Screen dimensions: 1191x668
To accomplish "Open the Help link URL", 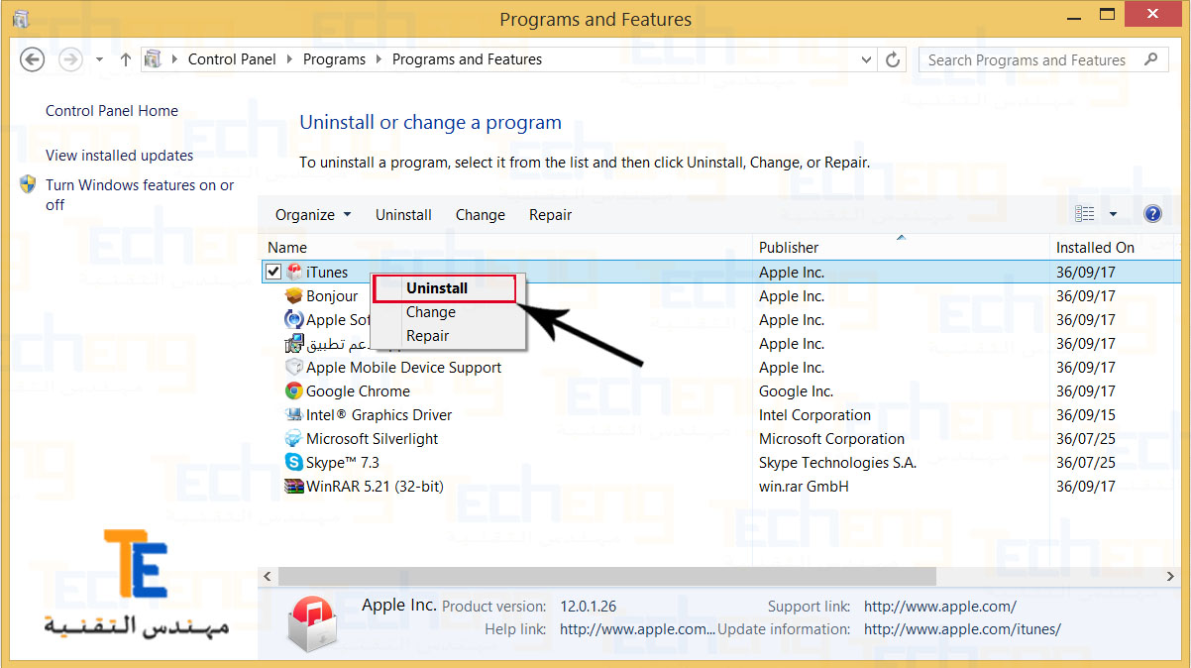I will [637, 629].
